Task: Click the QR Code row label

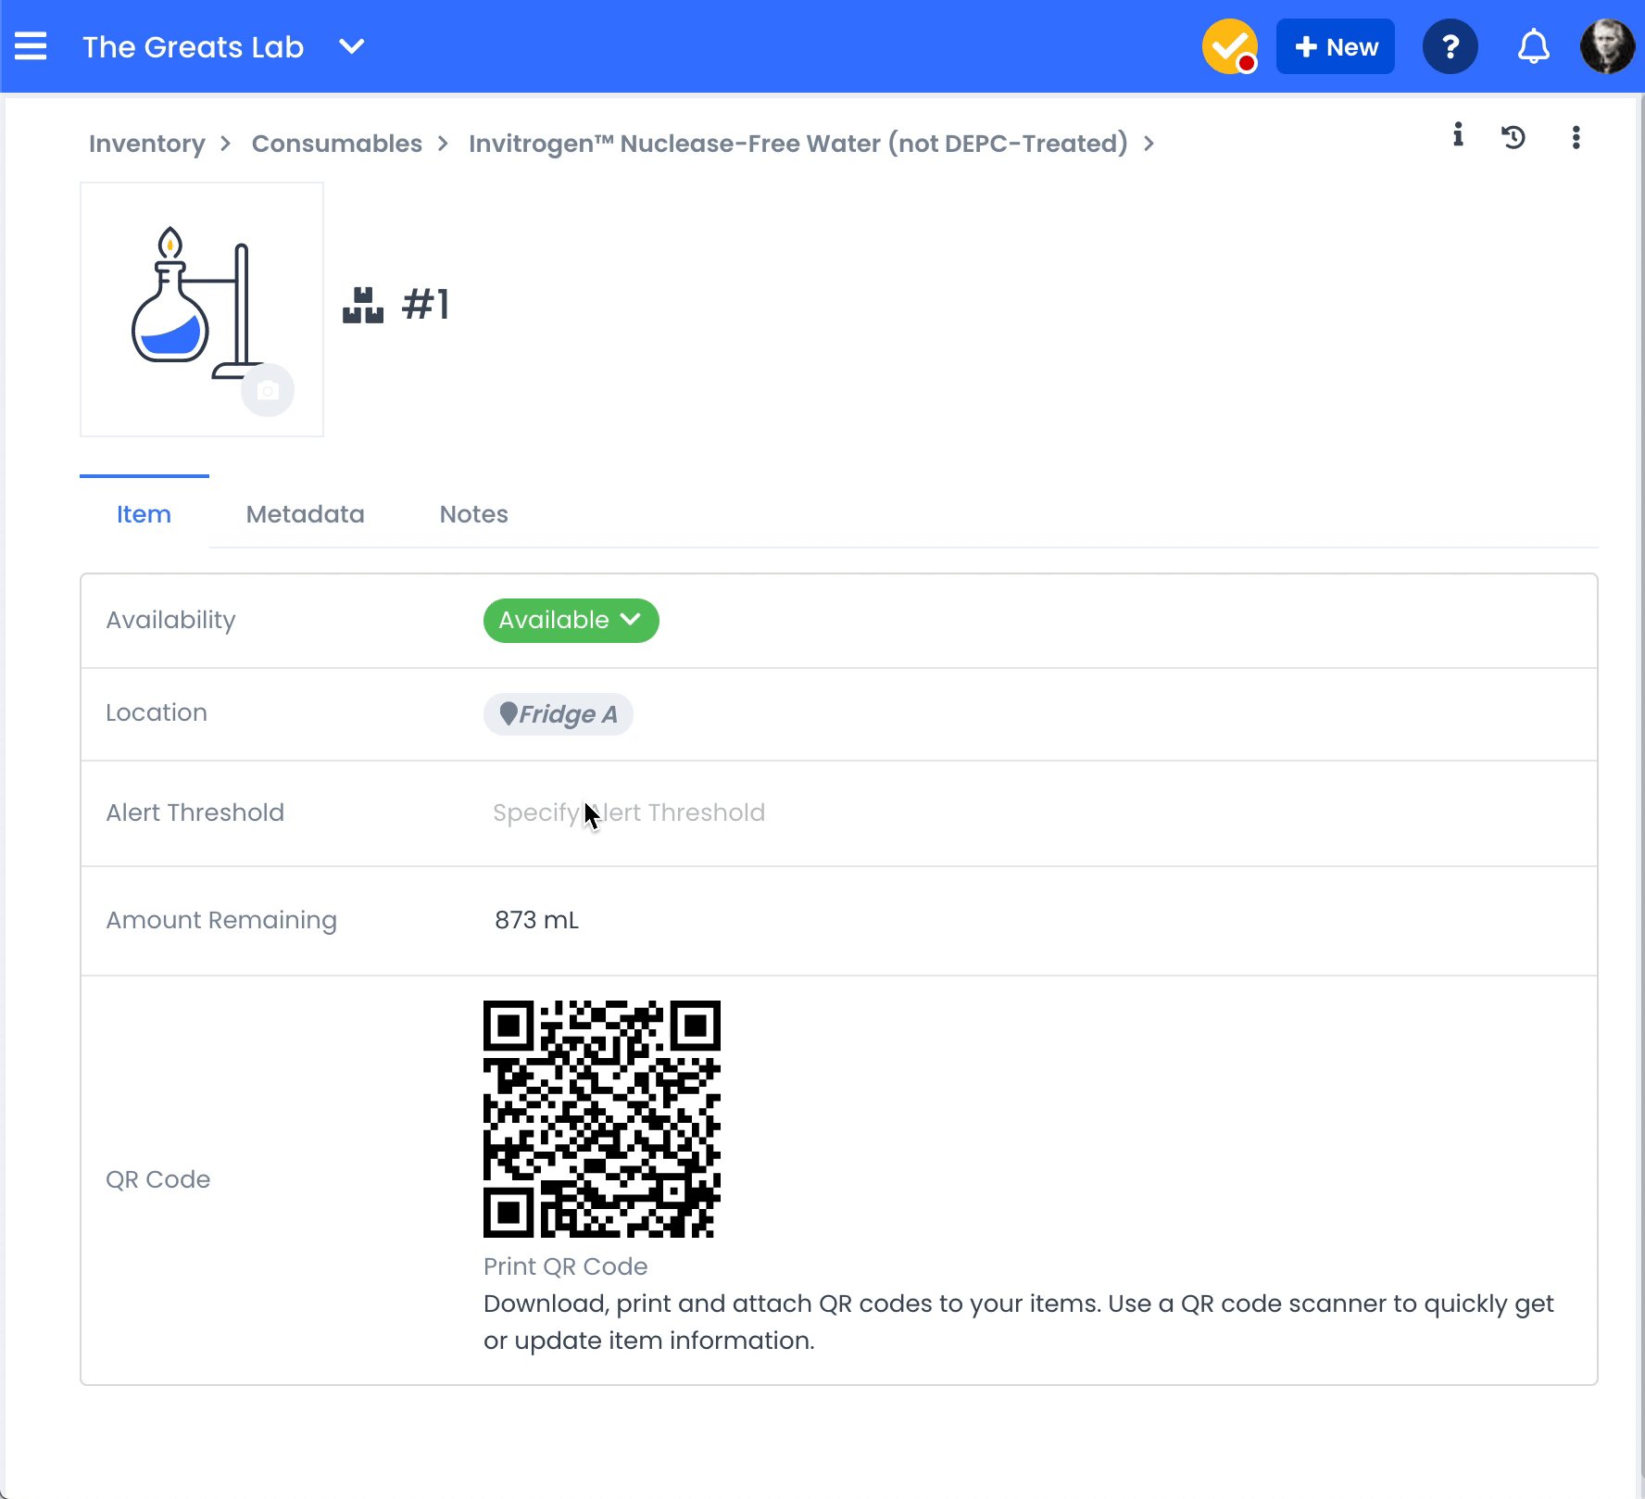Action: tap(158, 1179)
